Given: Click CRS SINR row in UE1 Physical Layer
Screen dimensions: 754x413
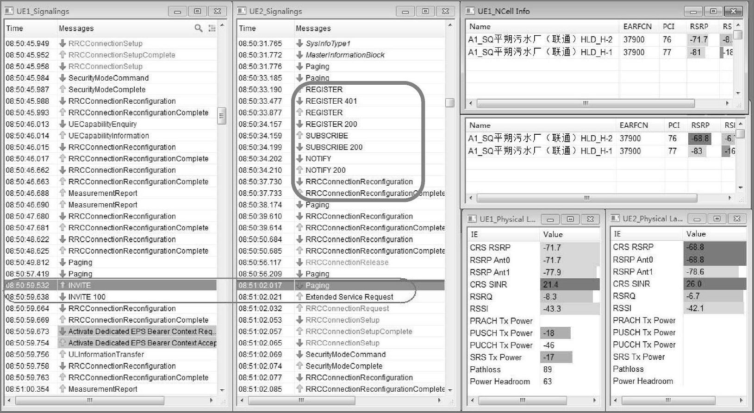Looking at the screenshot, I should point(534,284).
